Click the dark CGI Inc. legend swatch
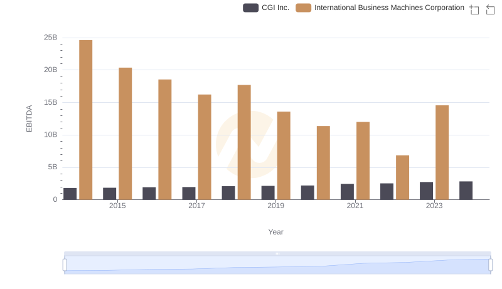The height and width of the screenshot is (289, 502). click(x=250, y=8)
